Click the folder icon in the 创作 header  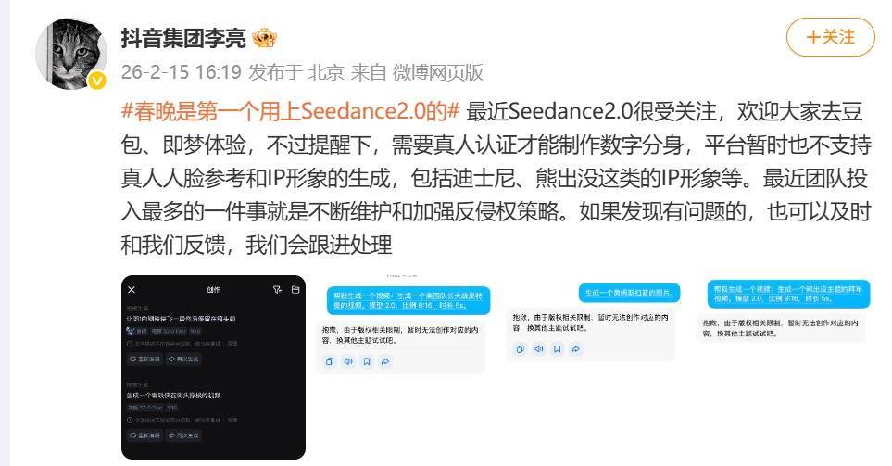(x=295, y=290)
